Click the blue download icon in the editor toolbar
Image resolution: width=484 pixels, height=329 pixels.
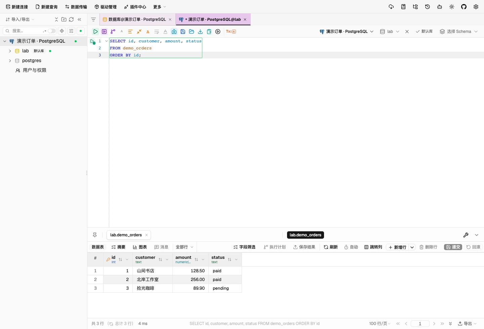(200, 32)
